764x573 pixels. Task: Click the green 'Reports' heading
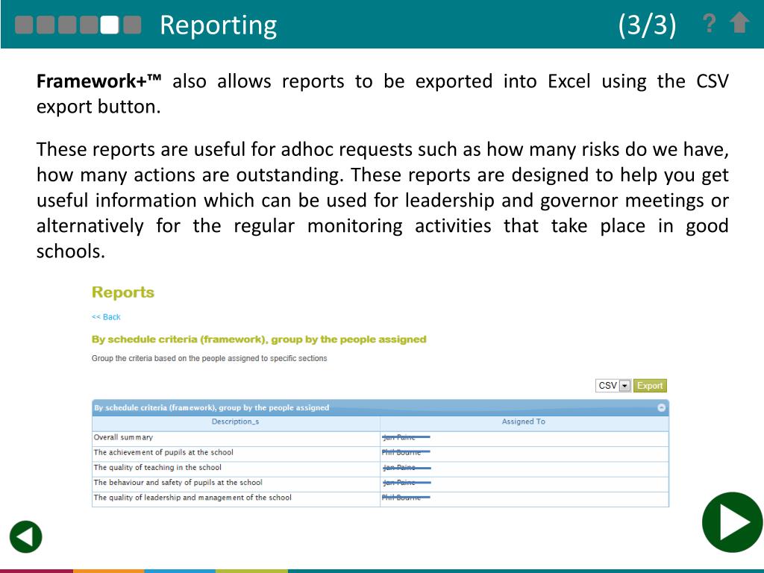tap(123, 292)
